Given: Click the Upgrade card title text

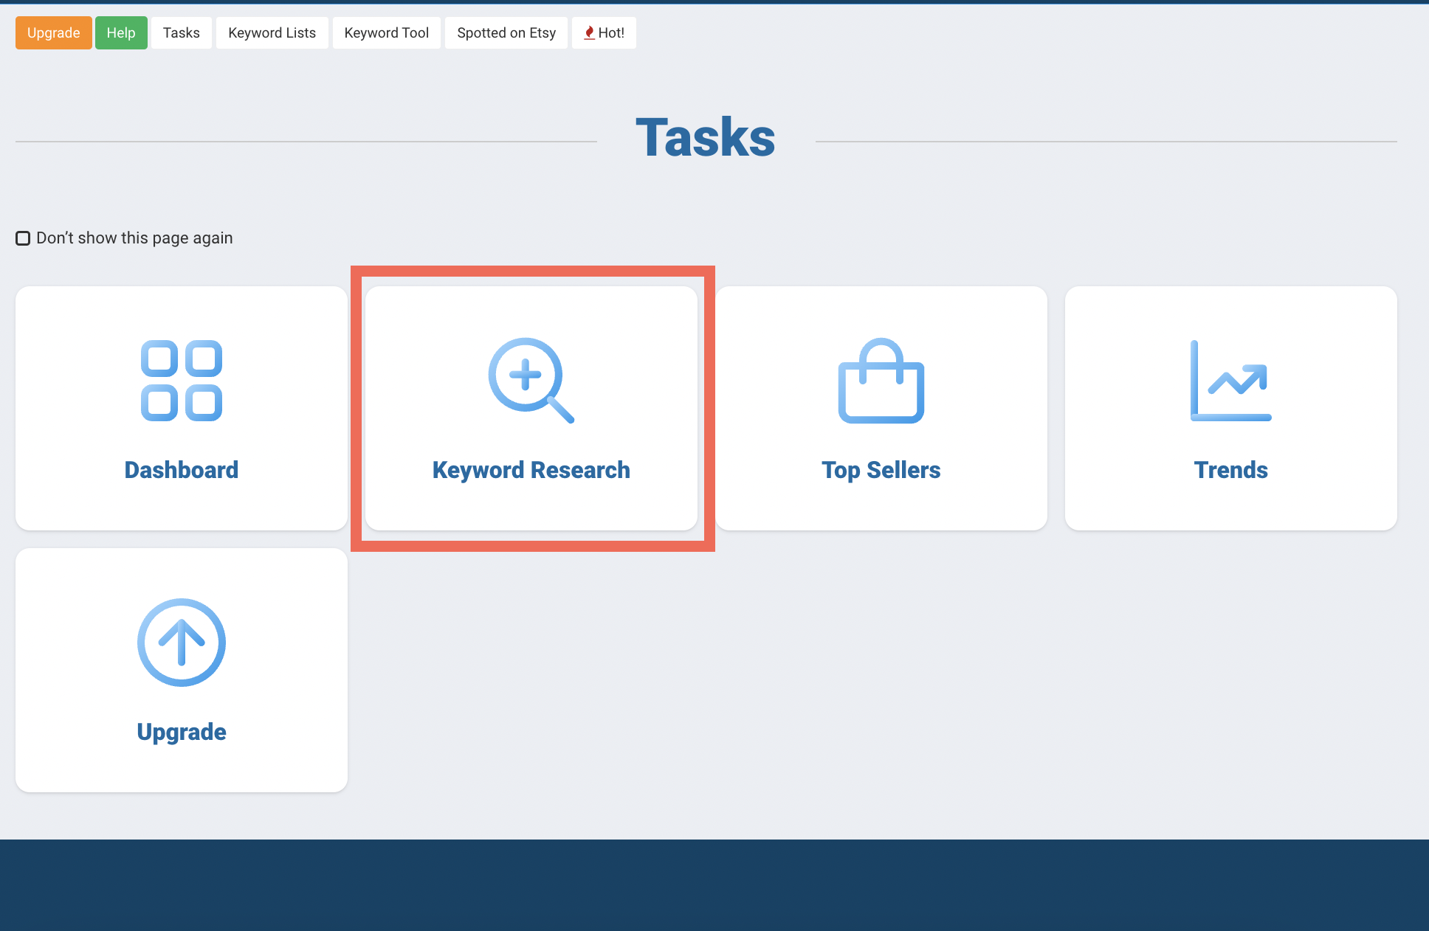Looking at the screenshot, I should click(x=182, y=732).
